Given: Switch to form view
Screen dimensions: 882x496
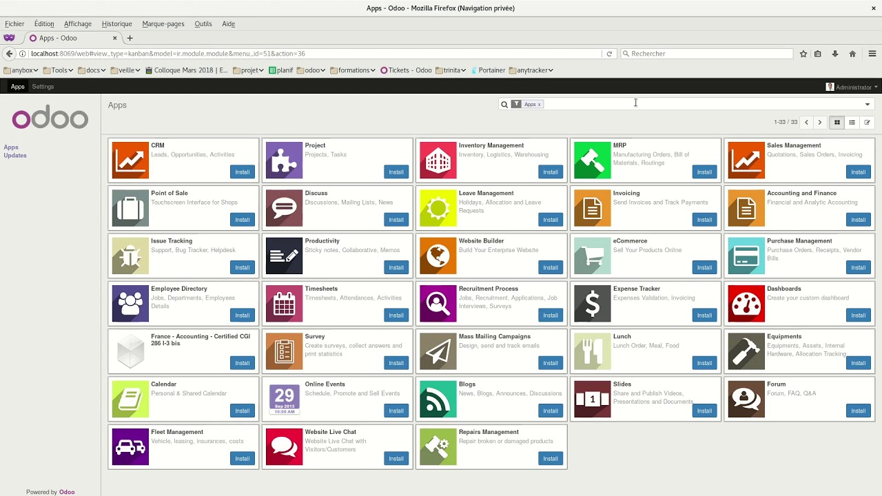Looking at the screenshot, I should pos(867,123).
